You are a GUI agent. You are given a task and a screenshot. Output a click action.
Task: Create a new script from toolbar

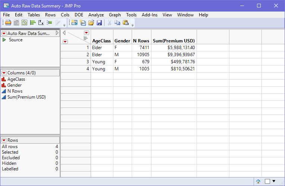coord(83,22)
